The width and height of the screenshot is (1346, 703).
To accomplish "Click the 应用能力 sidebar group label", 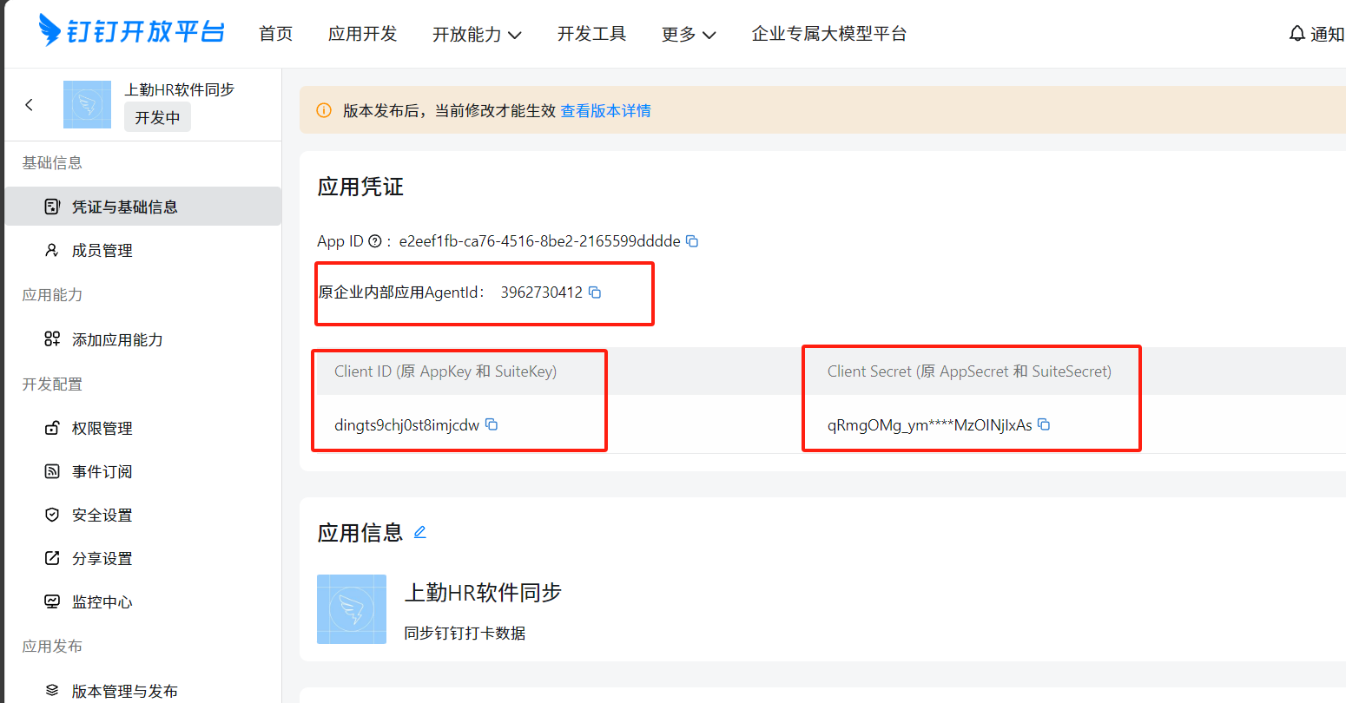I will point(52,294).
